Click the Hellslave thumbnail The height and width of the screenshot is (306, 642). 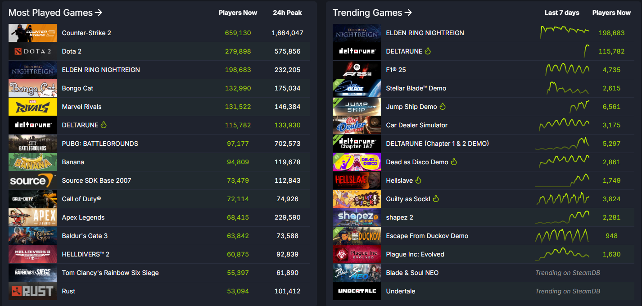click(x=357, y=180)
